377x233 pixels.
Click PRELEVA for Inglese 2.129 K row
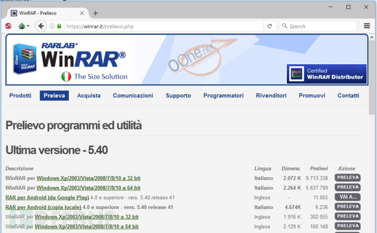(x=347, y=226)
